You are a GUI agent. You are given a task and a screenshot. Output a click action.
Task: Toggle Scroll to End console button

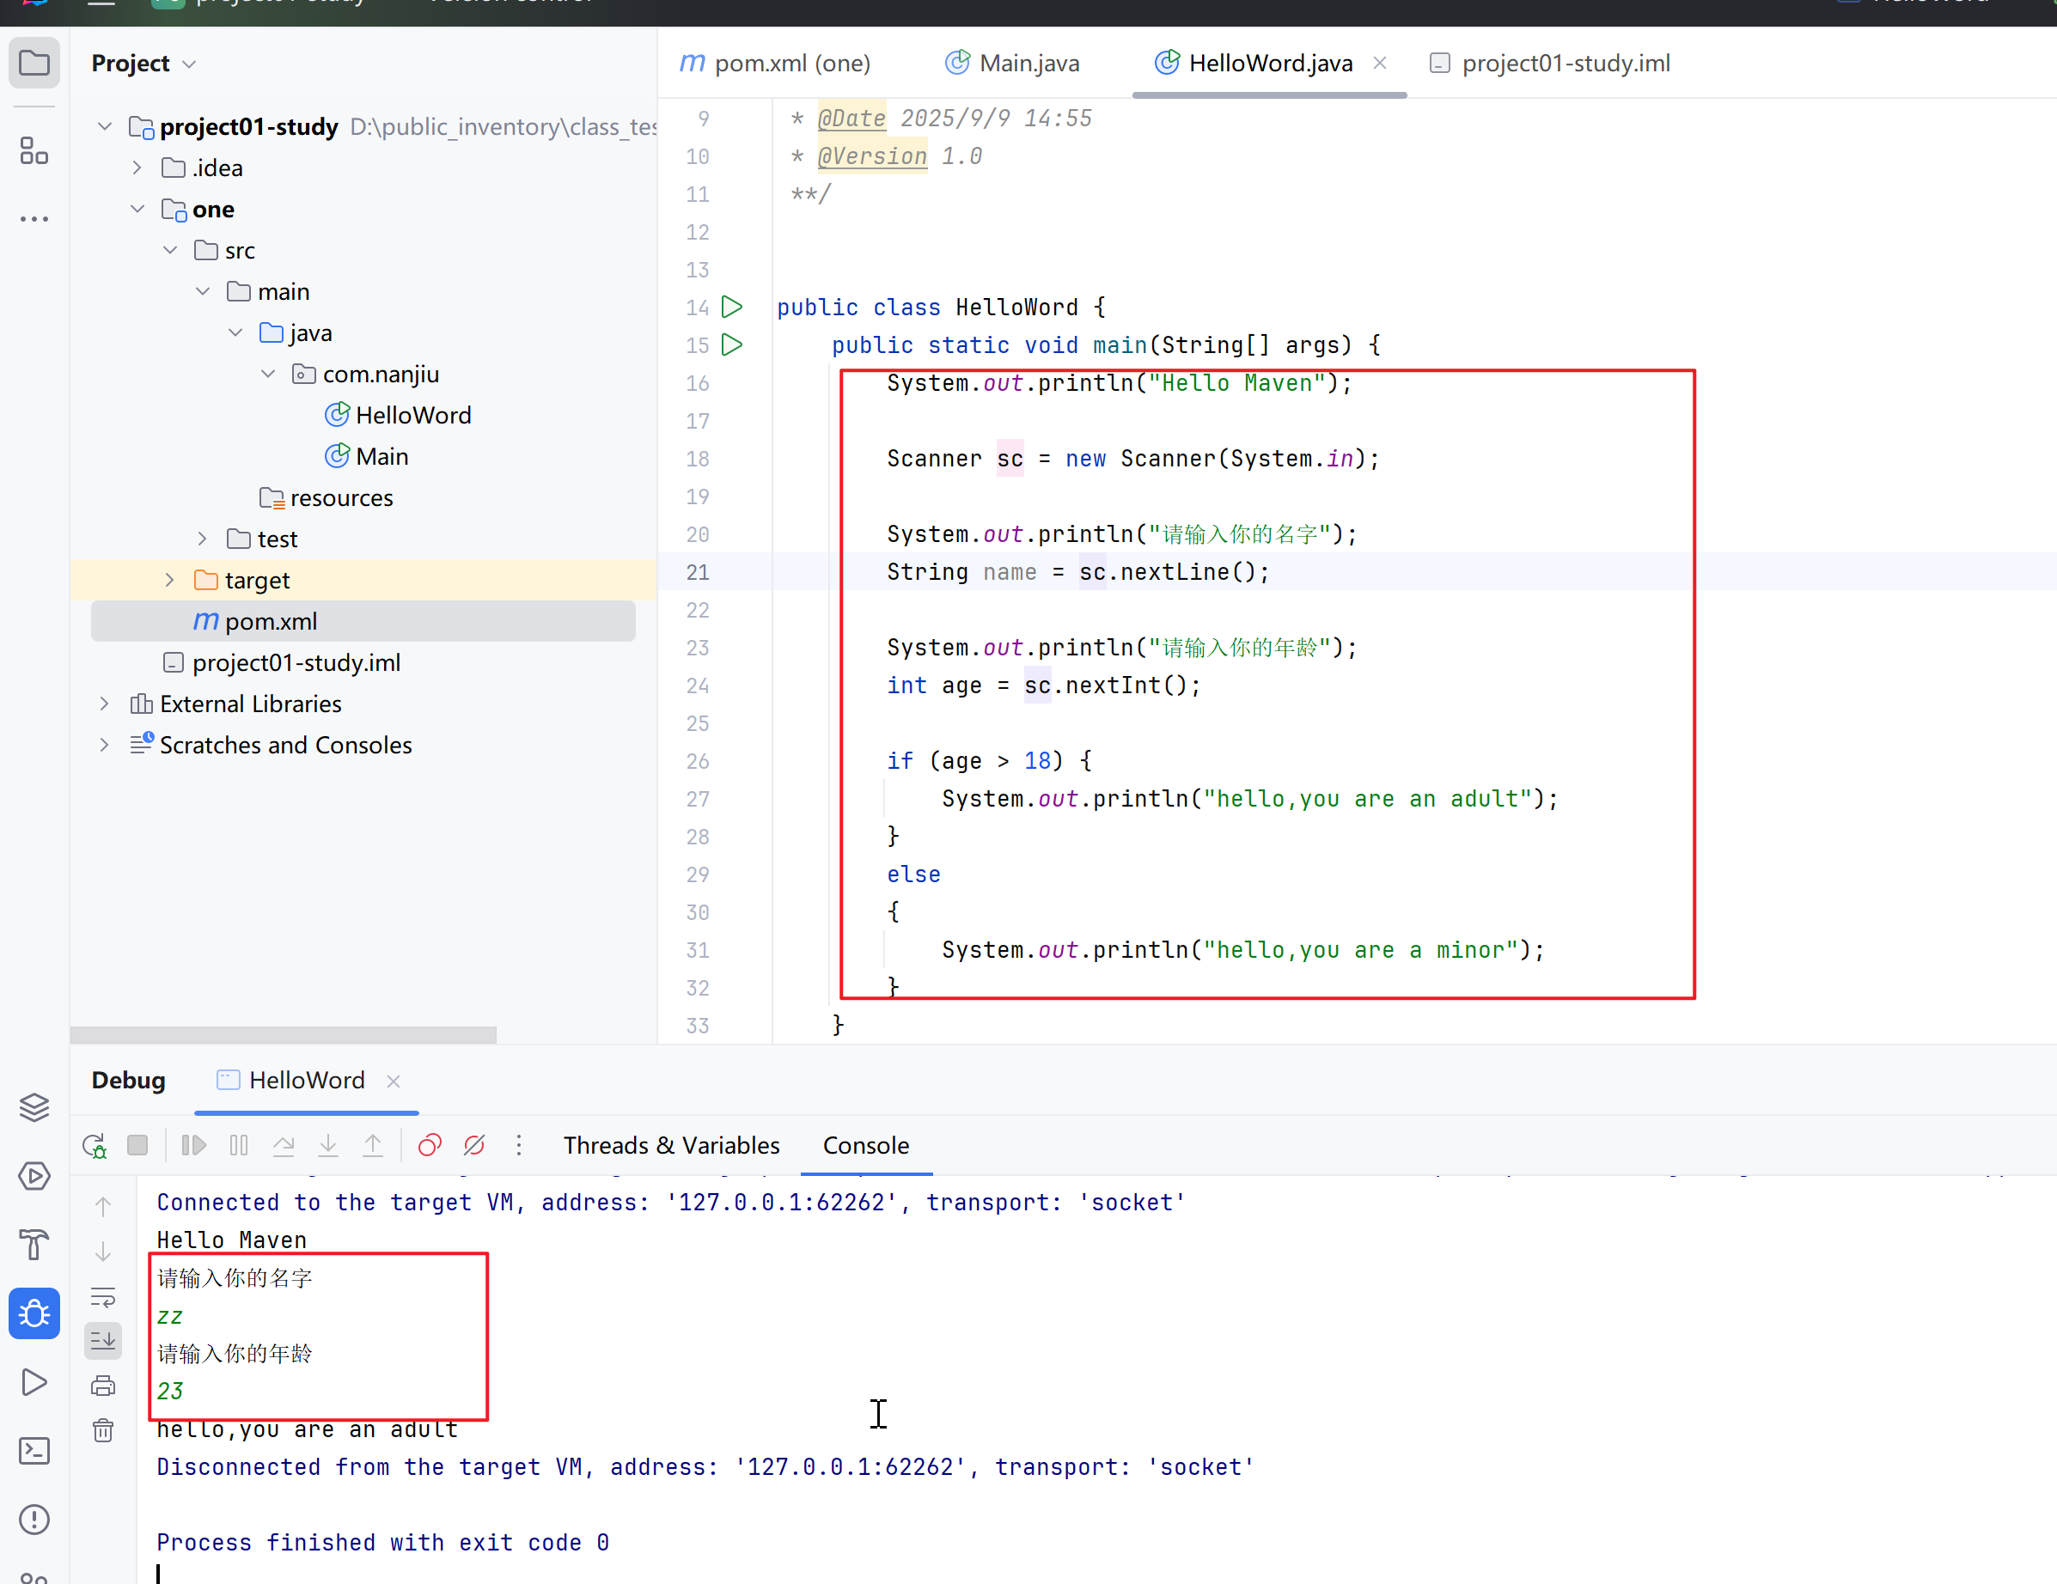(x=102, y=1340)
